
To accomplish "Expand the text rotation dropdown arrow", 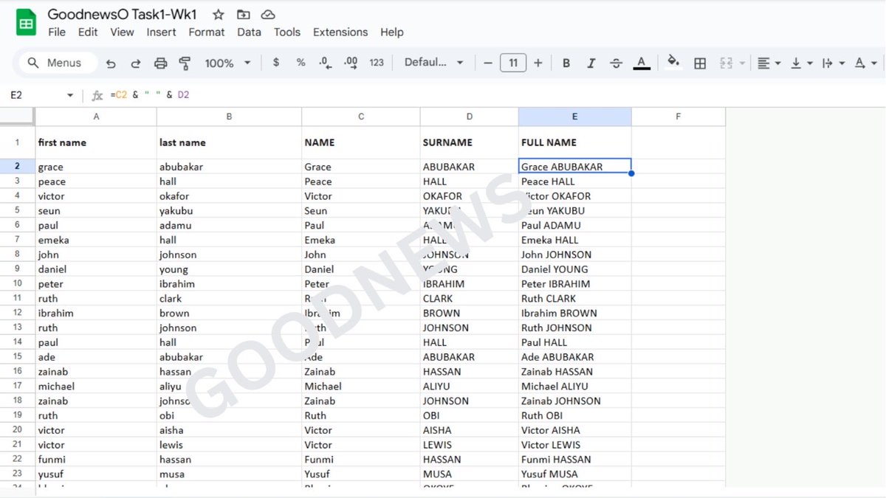I will 874,63.
